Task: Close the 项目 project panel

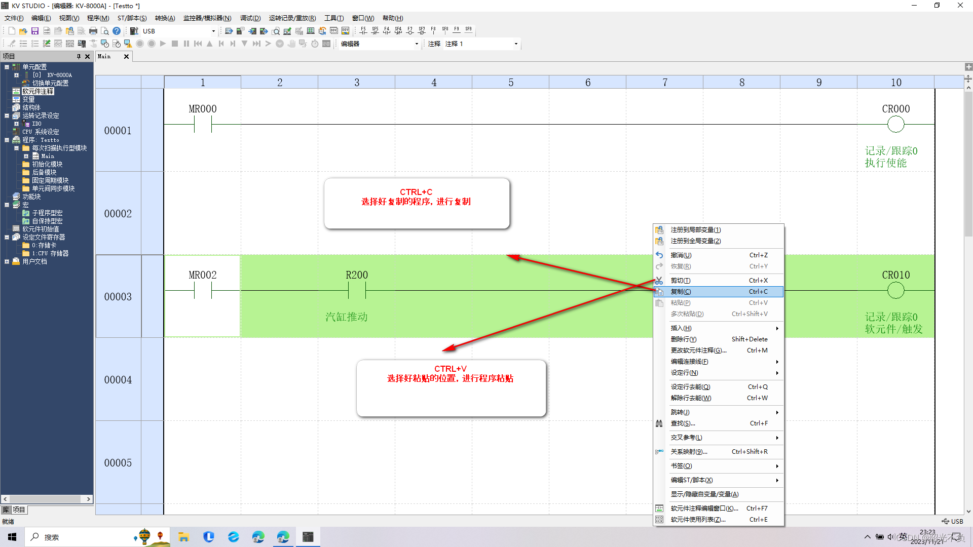Action: pyautogui.click(x=88, y=56)
